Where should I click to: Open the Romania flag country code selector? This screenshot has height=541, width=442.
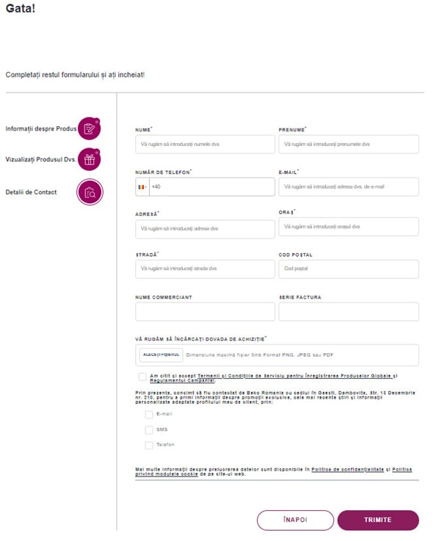(x=142, y=187)
